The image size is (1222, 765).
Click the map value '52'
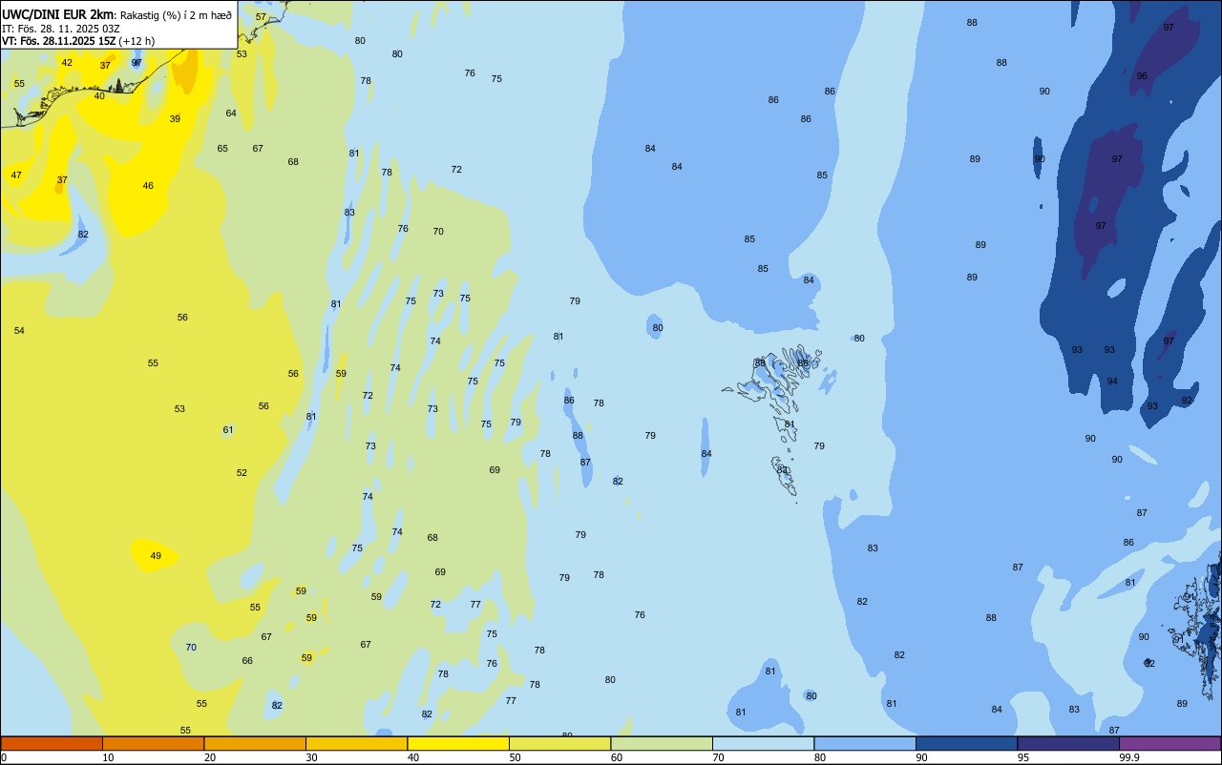coord(242,473)
